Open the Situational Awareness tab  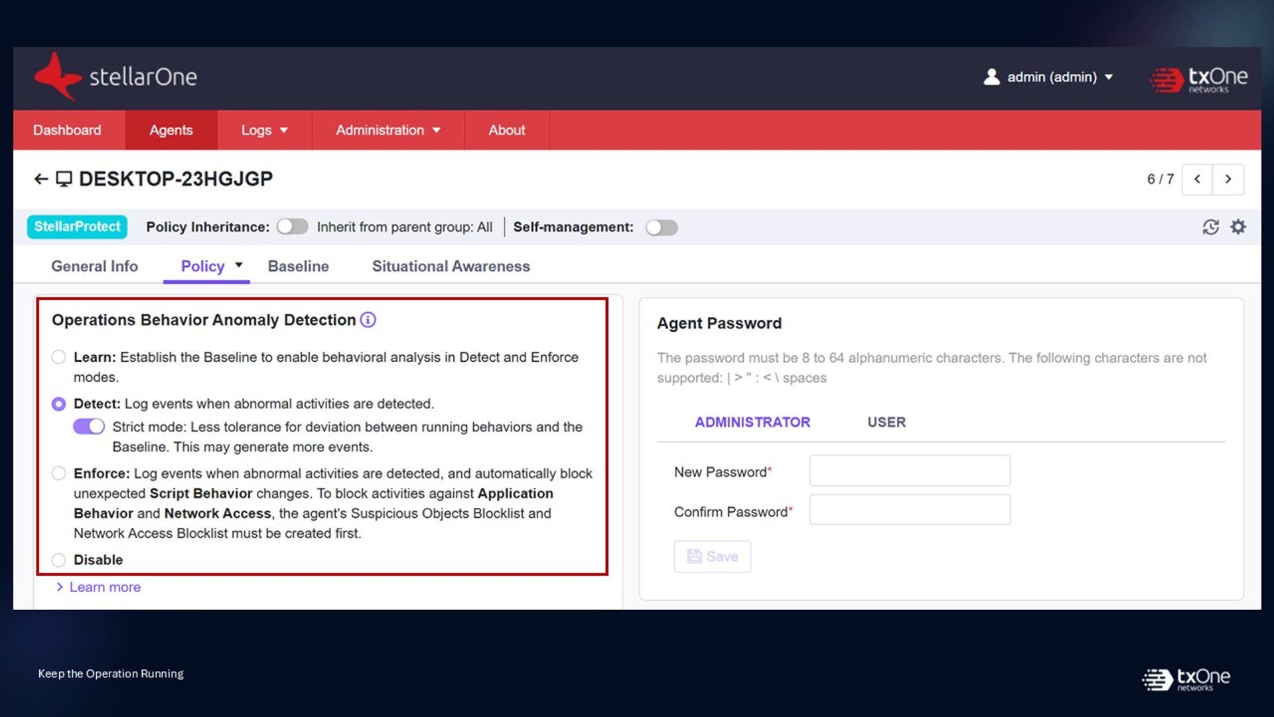click(451, 266)
